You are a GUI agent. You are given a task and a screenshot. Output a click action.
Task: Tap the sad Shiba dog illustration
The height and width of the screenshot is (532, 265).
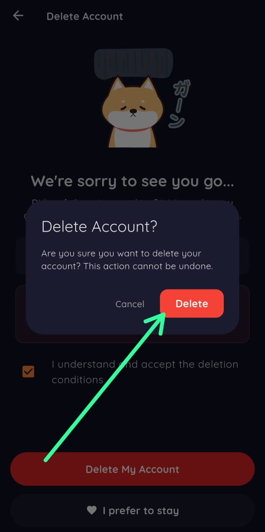pos(132,112)
